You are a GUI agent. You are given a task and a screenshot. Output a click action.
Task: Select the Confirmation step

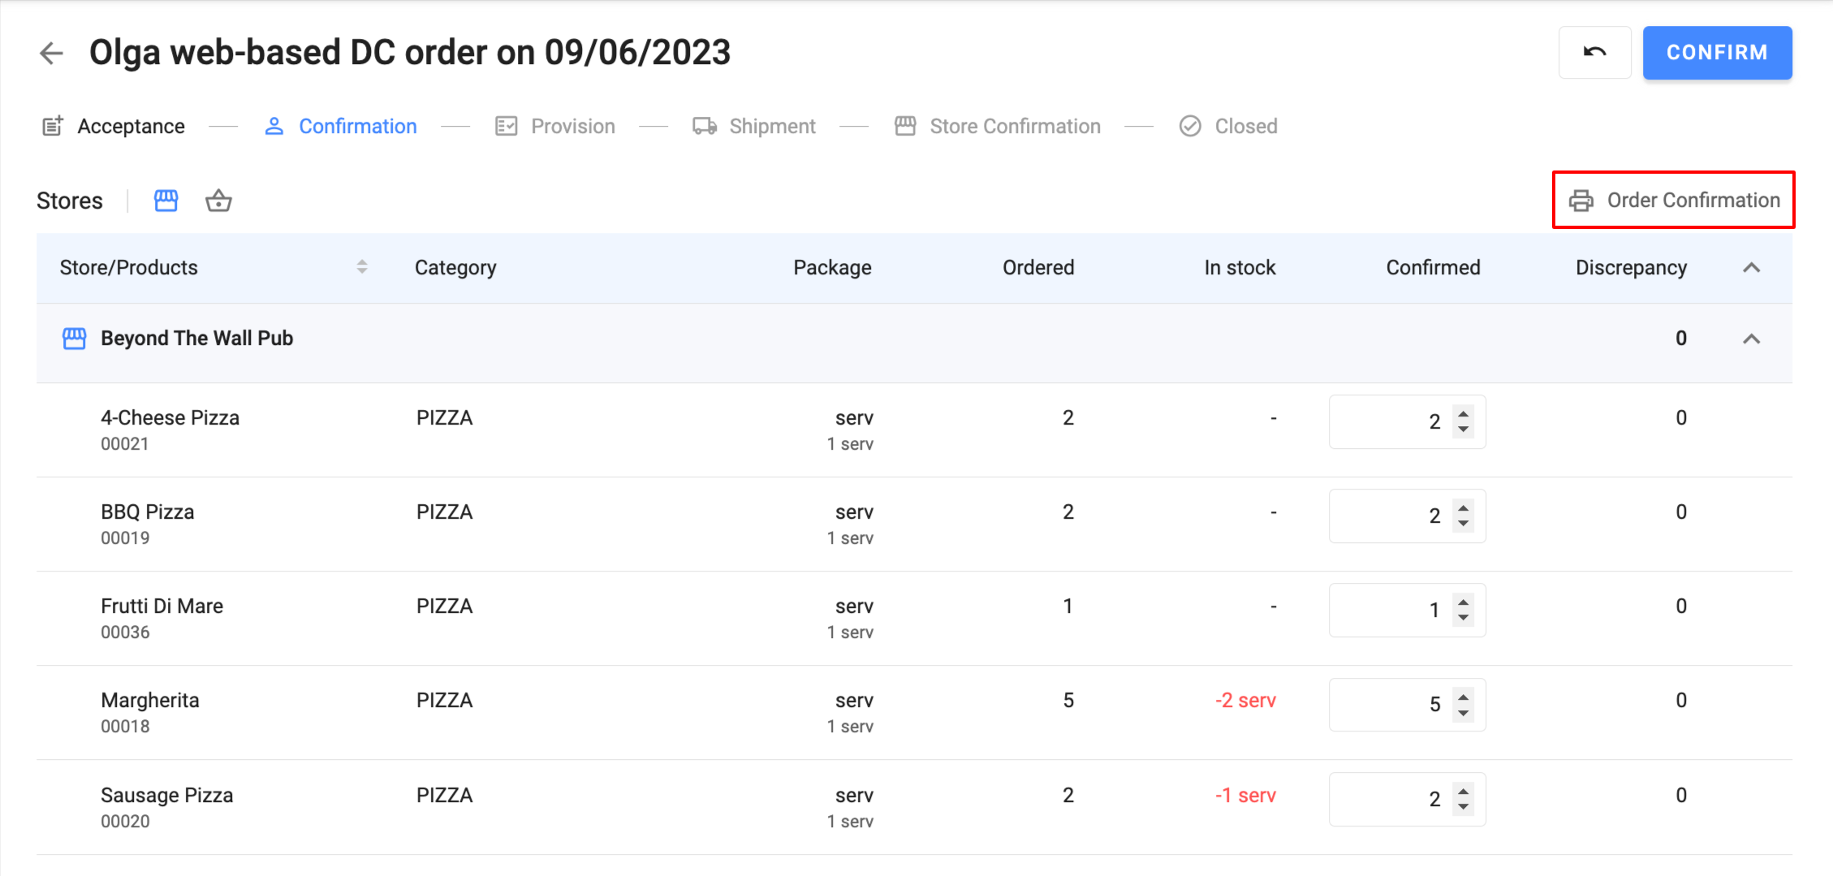point(357,127)
